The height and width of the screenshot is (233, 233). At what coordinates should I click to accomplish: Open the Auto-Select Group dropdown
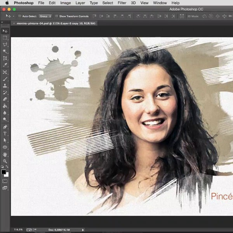(x=45, y=16)
